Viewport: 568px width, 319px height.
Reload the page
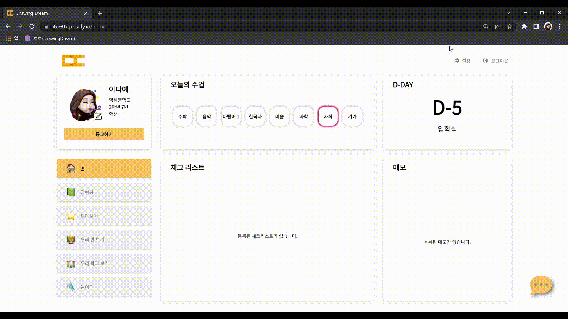(x=32, y=27)
